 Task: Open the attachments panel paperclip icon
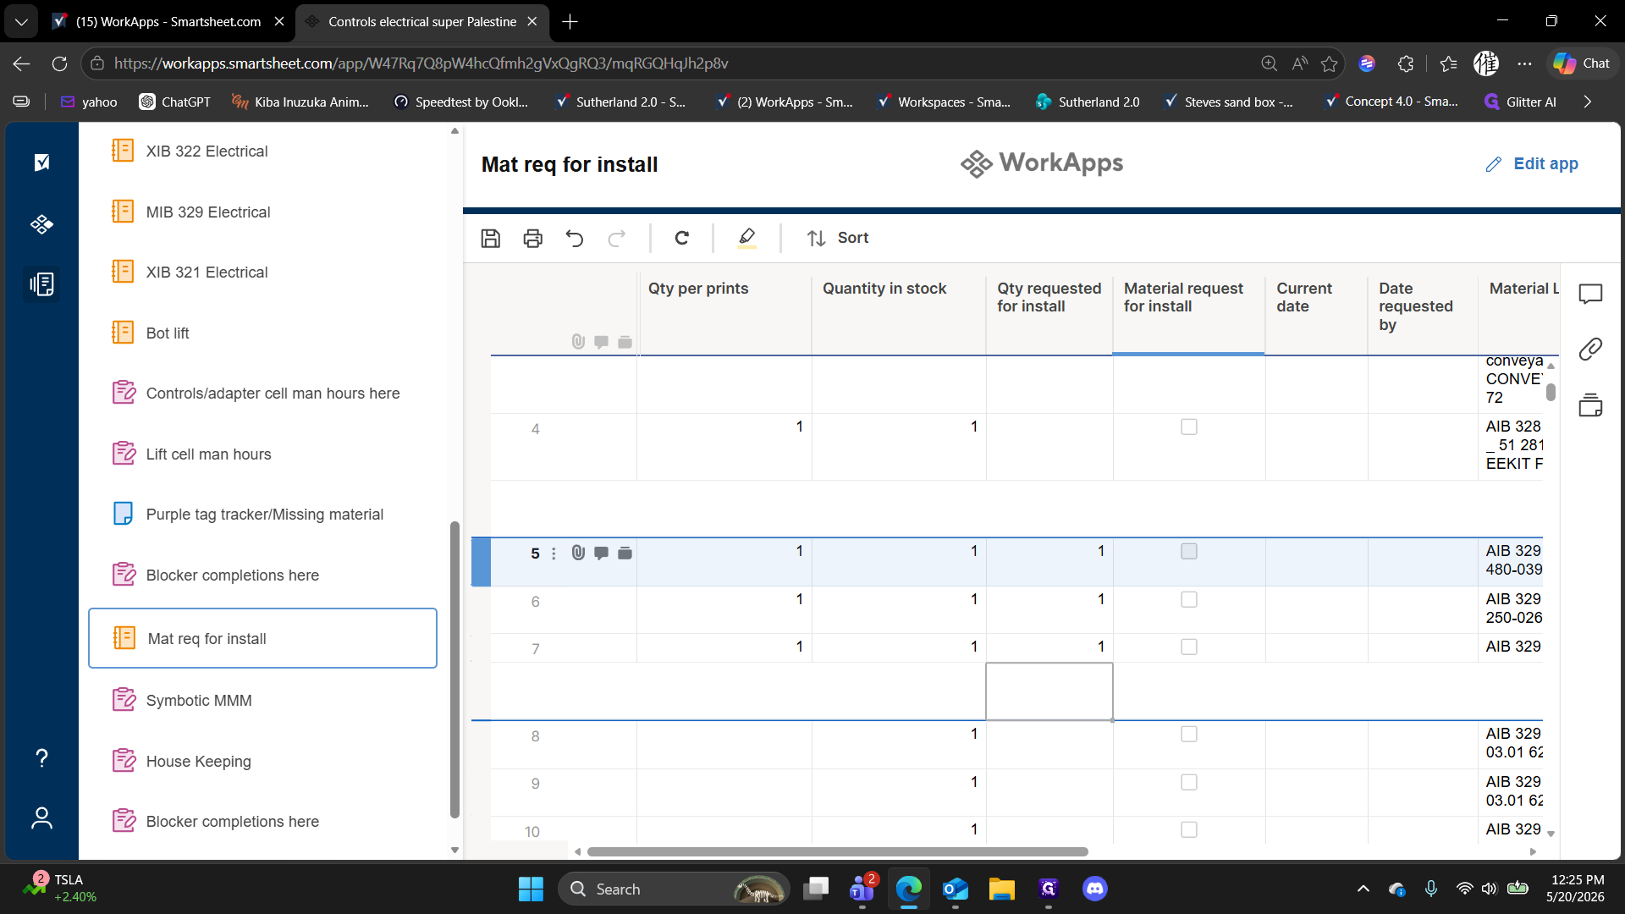pos(1590,350)
